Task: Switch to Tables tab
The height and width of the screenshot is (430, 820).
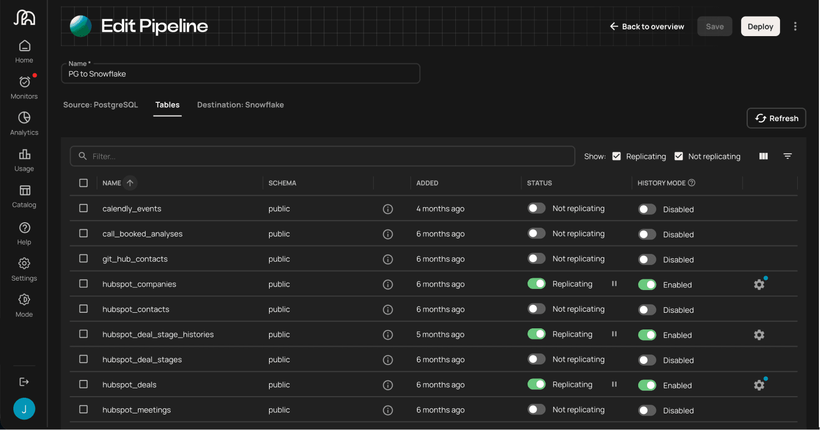Action: click(x=167, y=105)
